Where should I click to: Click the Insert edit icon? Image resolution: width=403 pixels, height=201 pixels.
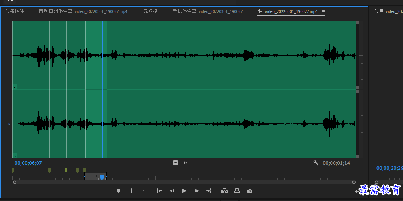coord(224,191)
